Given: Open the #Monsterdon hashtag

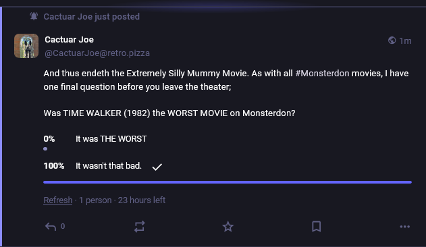Looking at the screenshot, I should point(322,74).
